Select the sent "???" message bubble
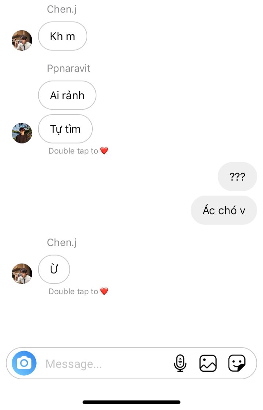263x410 pixels. 237,176
